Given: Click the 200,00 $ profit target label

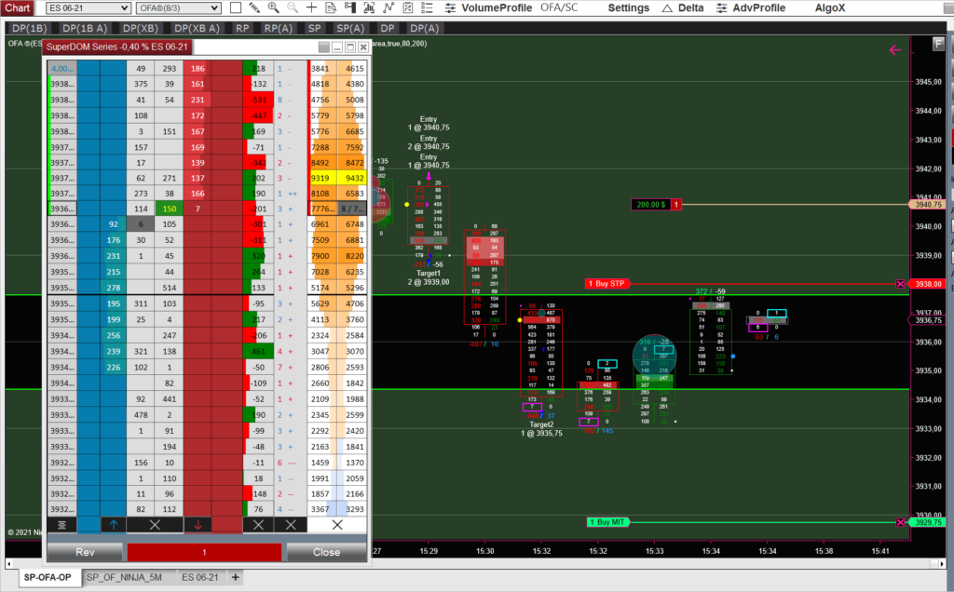Looking at the screenshot, I should (x=650, y=205).
